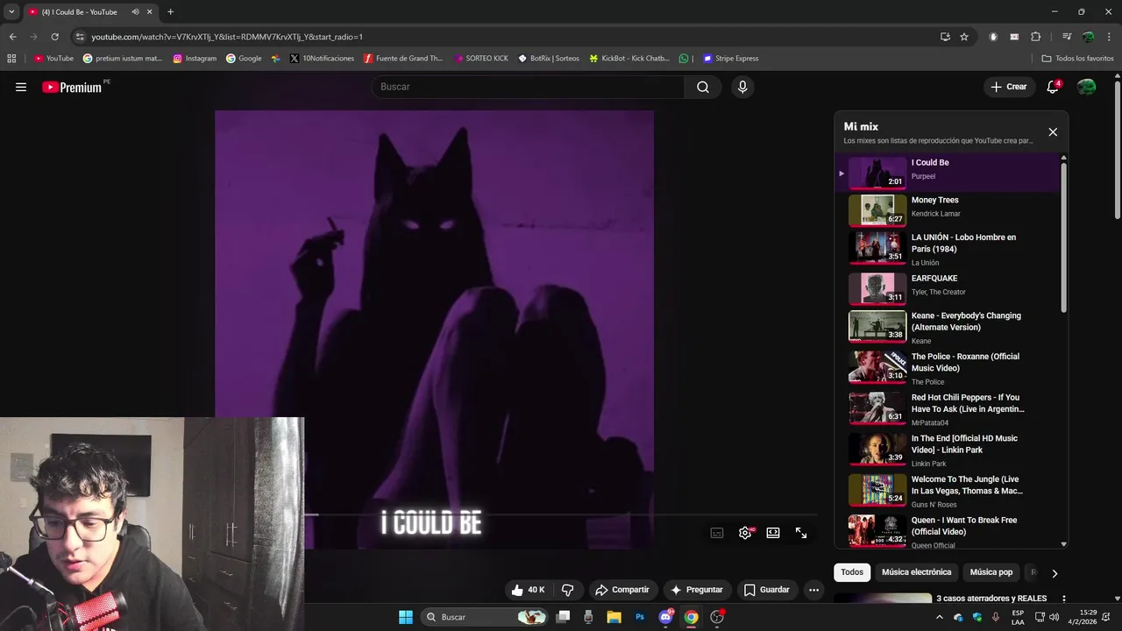Open more actions menu below video
The height and width of the screenshot is (631, 1122).
[x=813, y=590]
